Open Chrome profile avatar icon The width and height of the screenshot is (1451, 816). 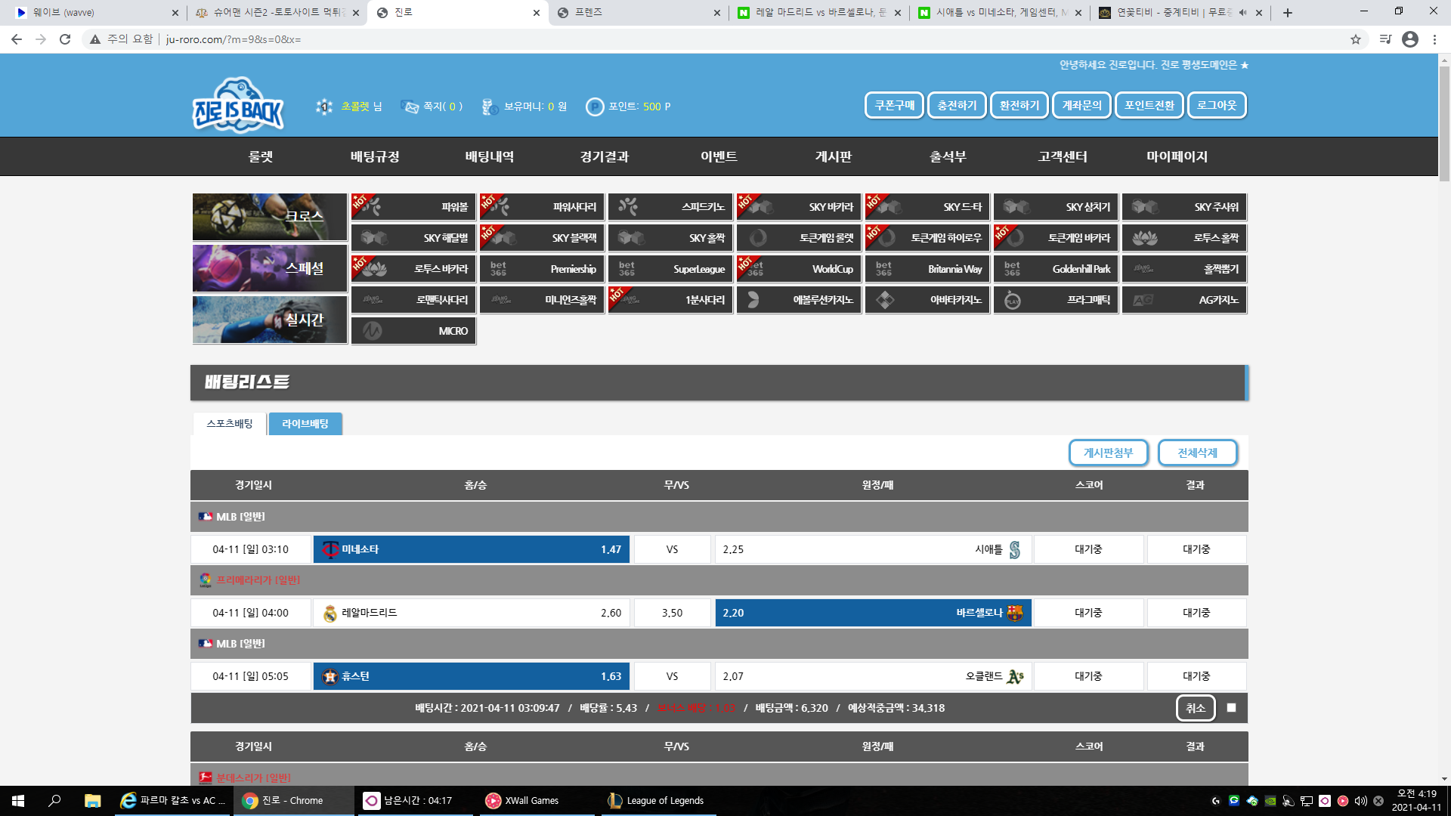click(1409, 39)
